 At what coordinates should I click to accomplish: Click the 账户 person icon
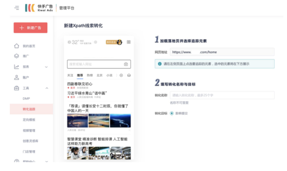point(16,77)
